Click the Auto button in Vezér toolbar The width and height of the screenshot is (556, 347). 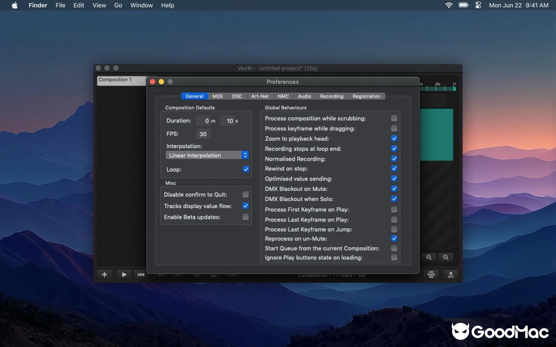(450, 275)
